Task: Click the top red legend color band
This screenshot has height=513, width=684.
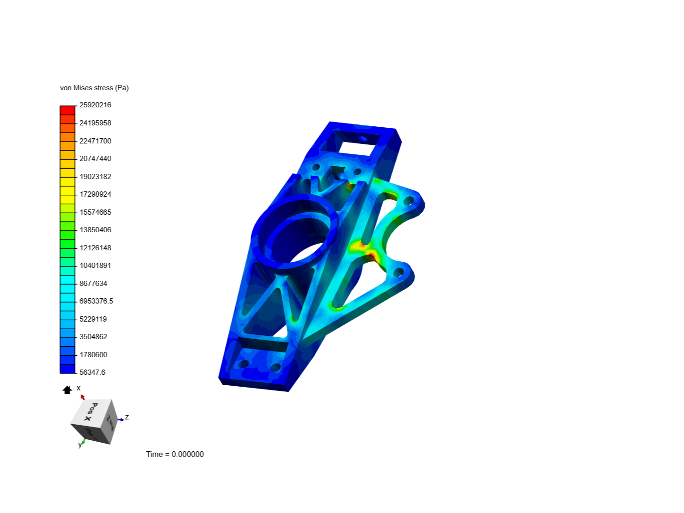Action: pos(67,110)
